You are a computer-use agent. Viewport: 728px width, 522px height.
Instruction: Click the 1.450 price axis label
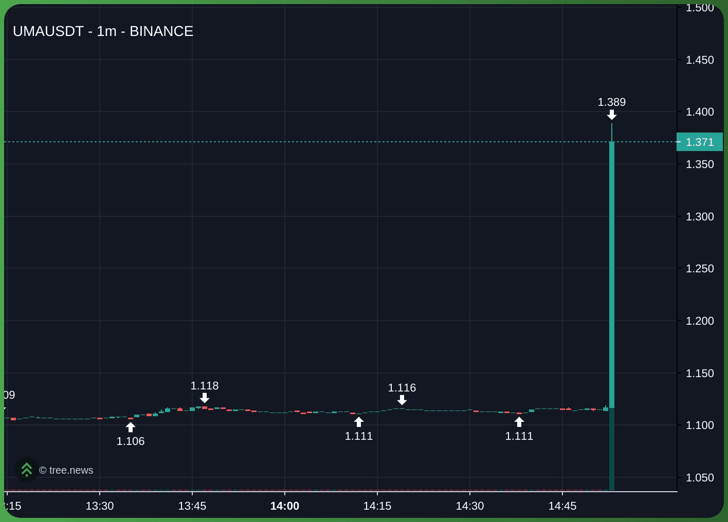point(700,60)
